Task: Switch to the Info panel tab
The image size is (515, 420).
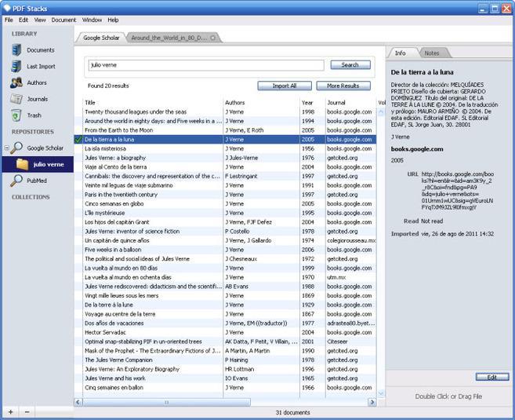Action: 400,53
